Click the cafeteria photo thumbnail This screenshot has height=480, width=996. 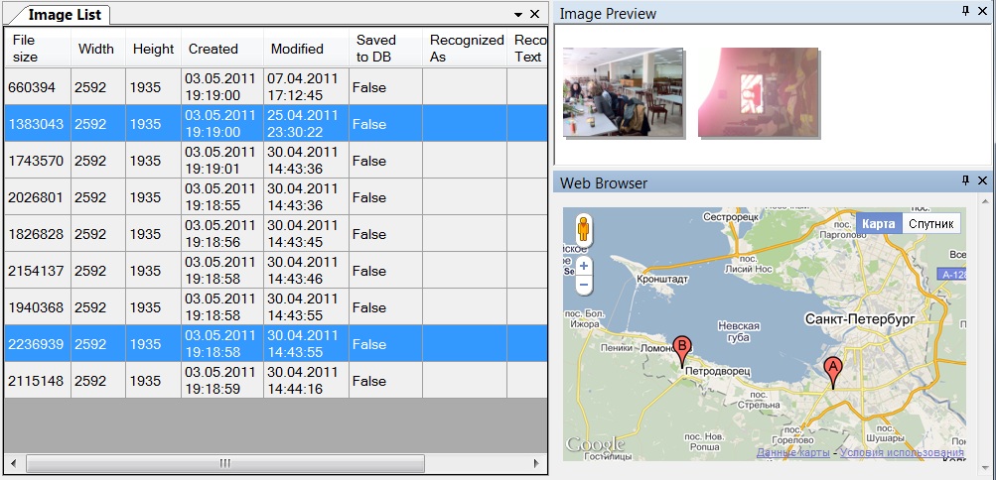623,91
